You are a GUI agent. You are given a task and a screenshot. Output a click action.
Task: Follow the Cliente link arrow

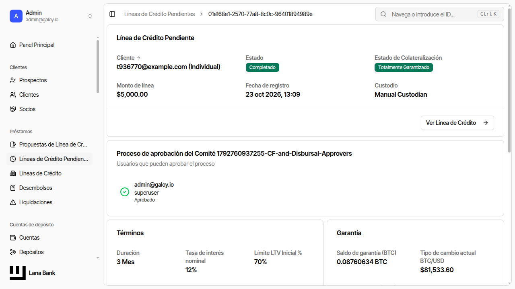(138, 58)
